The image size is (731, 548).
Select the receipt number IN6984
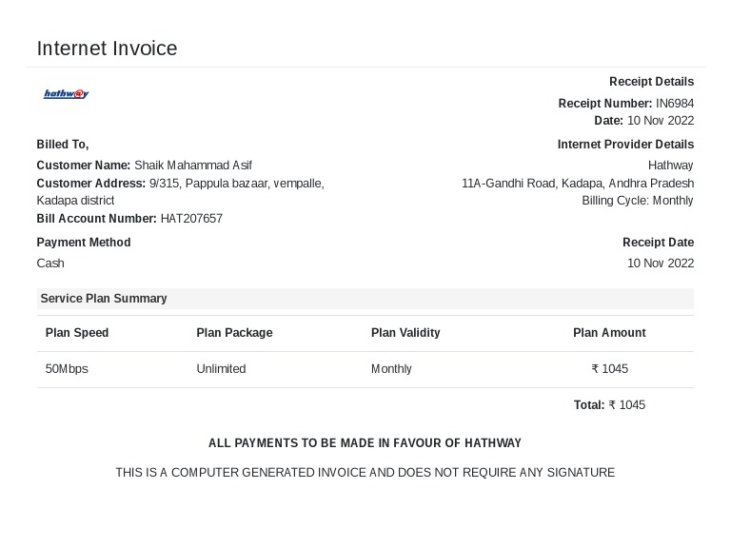675,104
